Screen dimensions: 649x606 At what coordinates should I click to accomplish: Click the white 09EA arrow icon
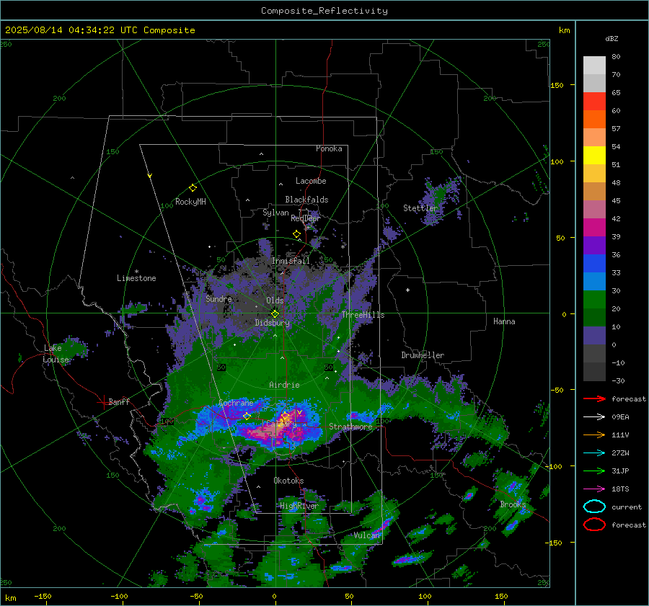[594, 417]
